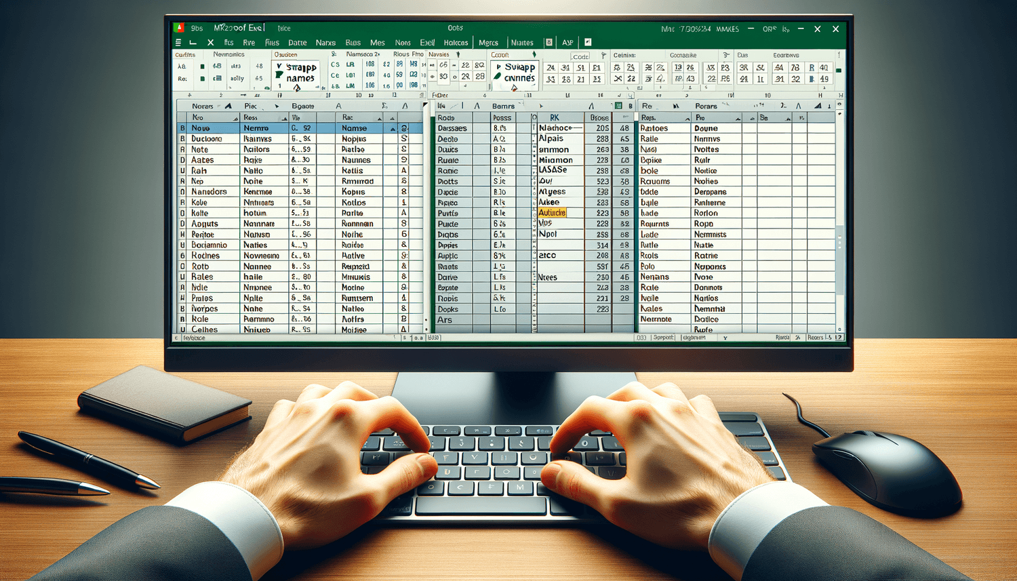This screenshot has height=581, width=1017.
Task: Click the 49 cell in the ribbon
Action: coord(824,79)
